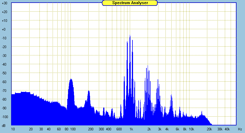Image resolution: width=245 pixels, height=133 pixels.
Task: Click the spectrum peak near 90 Hz
Action: [70, 80]
